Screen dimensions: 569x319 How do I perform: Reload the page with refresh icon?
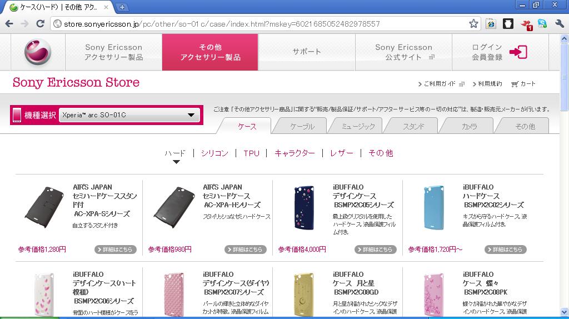(x=40, y=23)
